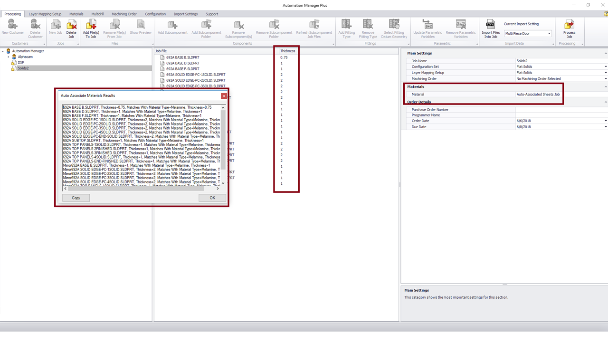Switch to the Import Settings tab
Screen dimensions: 608x342
[186, 14]
